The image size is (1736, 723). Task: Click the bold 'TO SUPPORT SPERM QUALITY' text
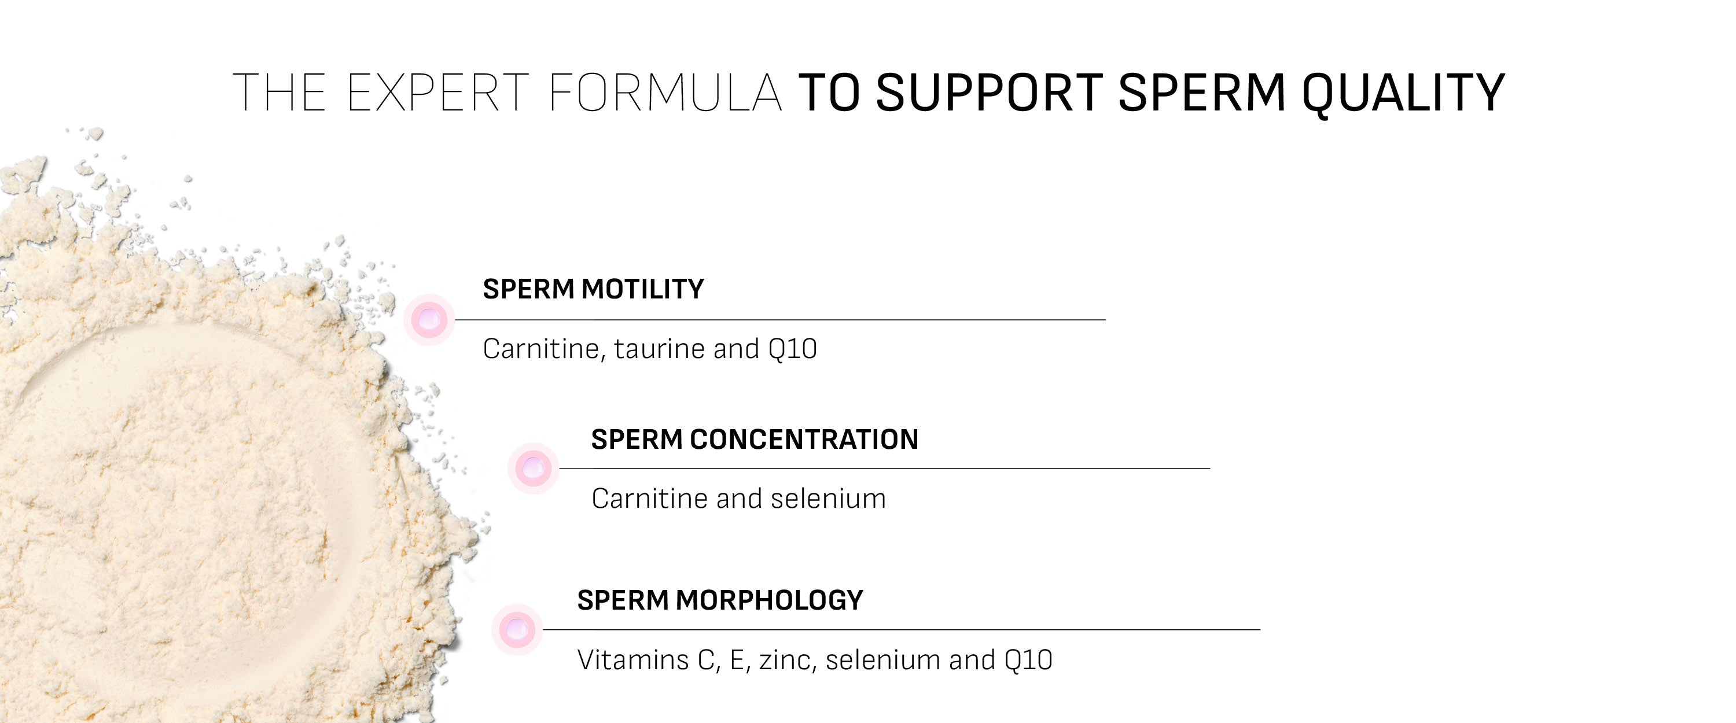(1151, 93)
